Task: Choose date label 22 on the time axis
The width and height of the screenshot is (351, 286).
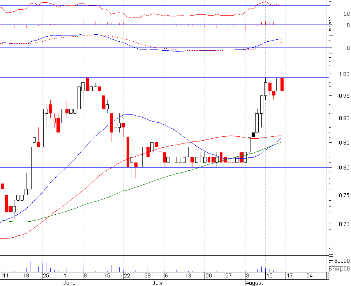Action: [127, 275]
